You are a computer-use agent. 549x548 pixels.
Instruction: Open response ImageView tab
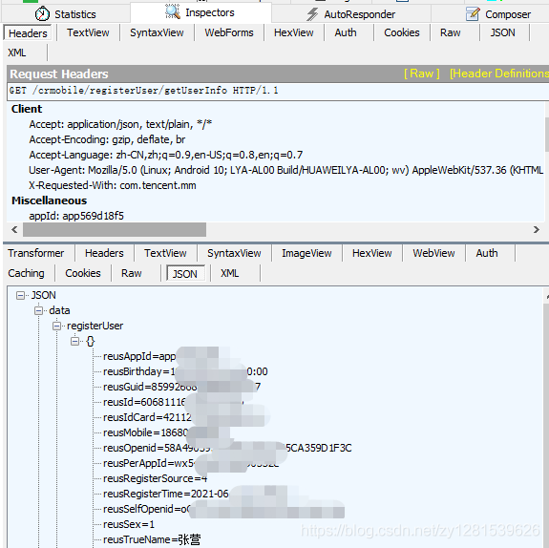tap(306, 253)
